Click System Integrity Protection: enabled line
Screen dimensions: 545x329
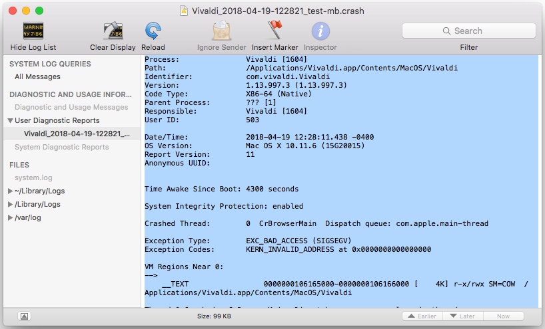[x=224, y=206]
